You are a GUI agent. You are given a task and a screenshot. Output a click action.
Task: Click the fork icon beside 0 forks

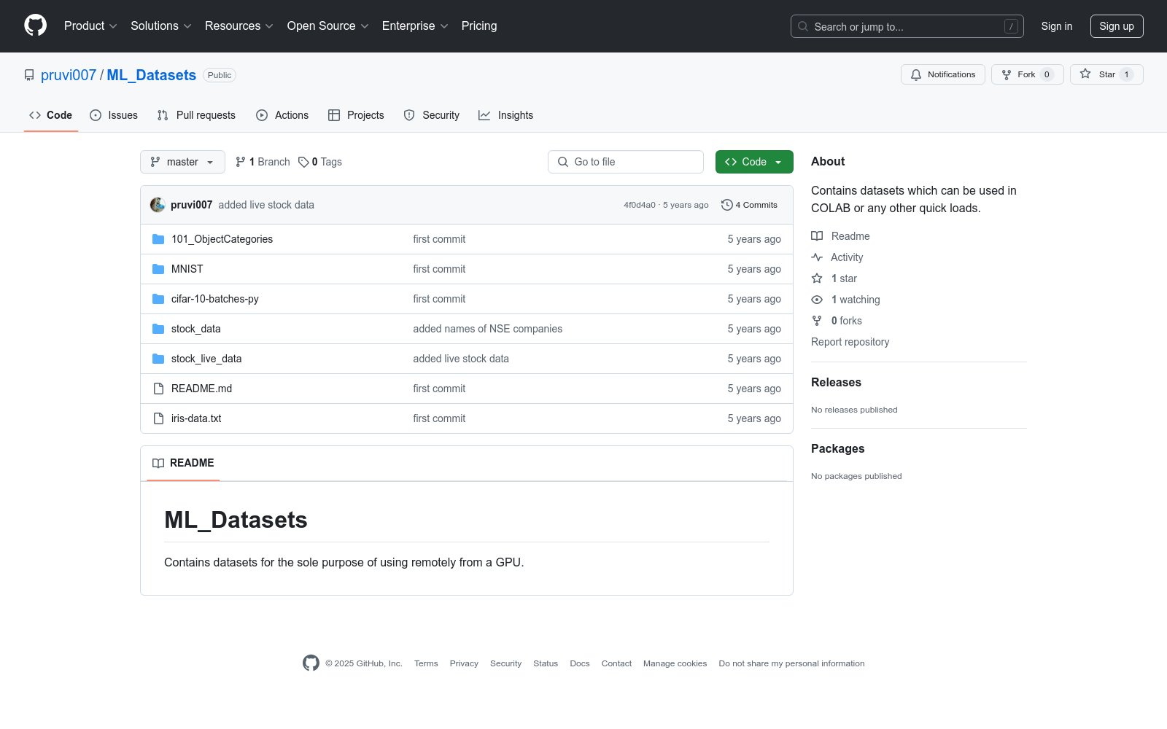tap(817, 321)
